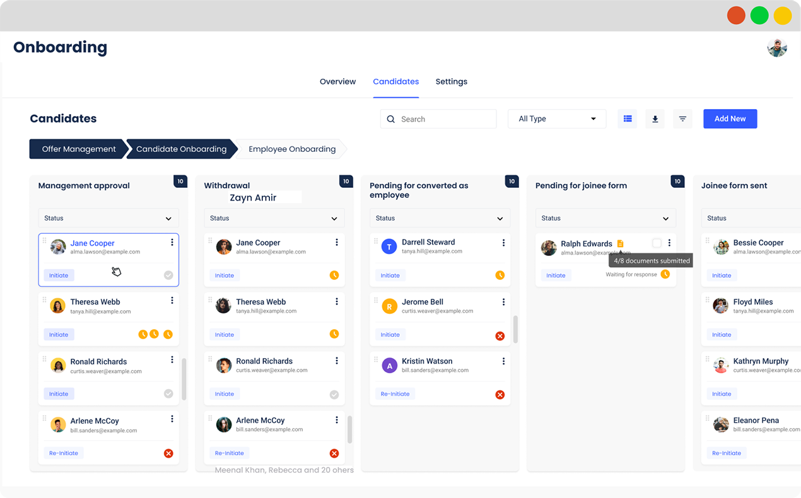
Task: Click pending clock icon on Darrell Steward card
Action: 500,275
